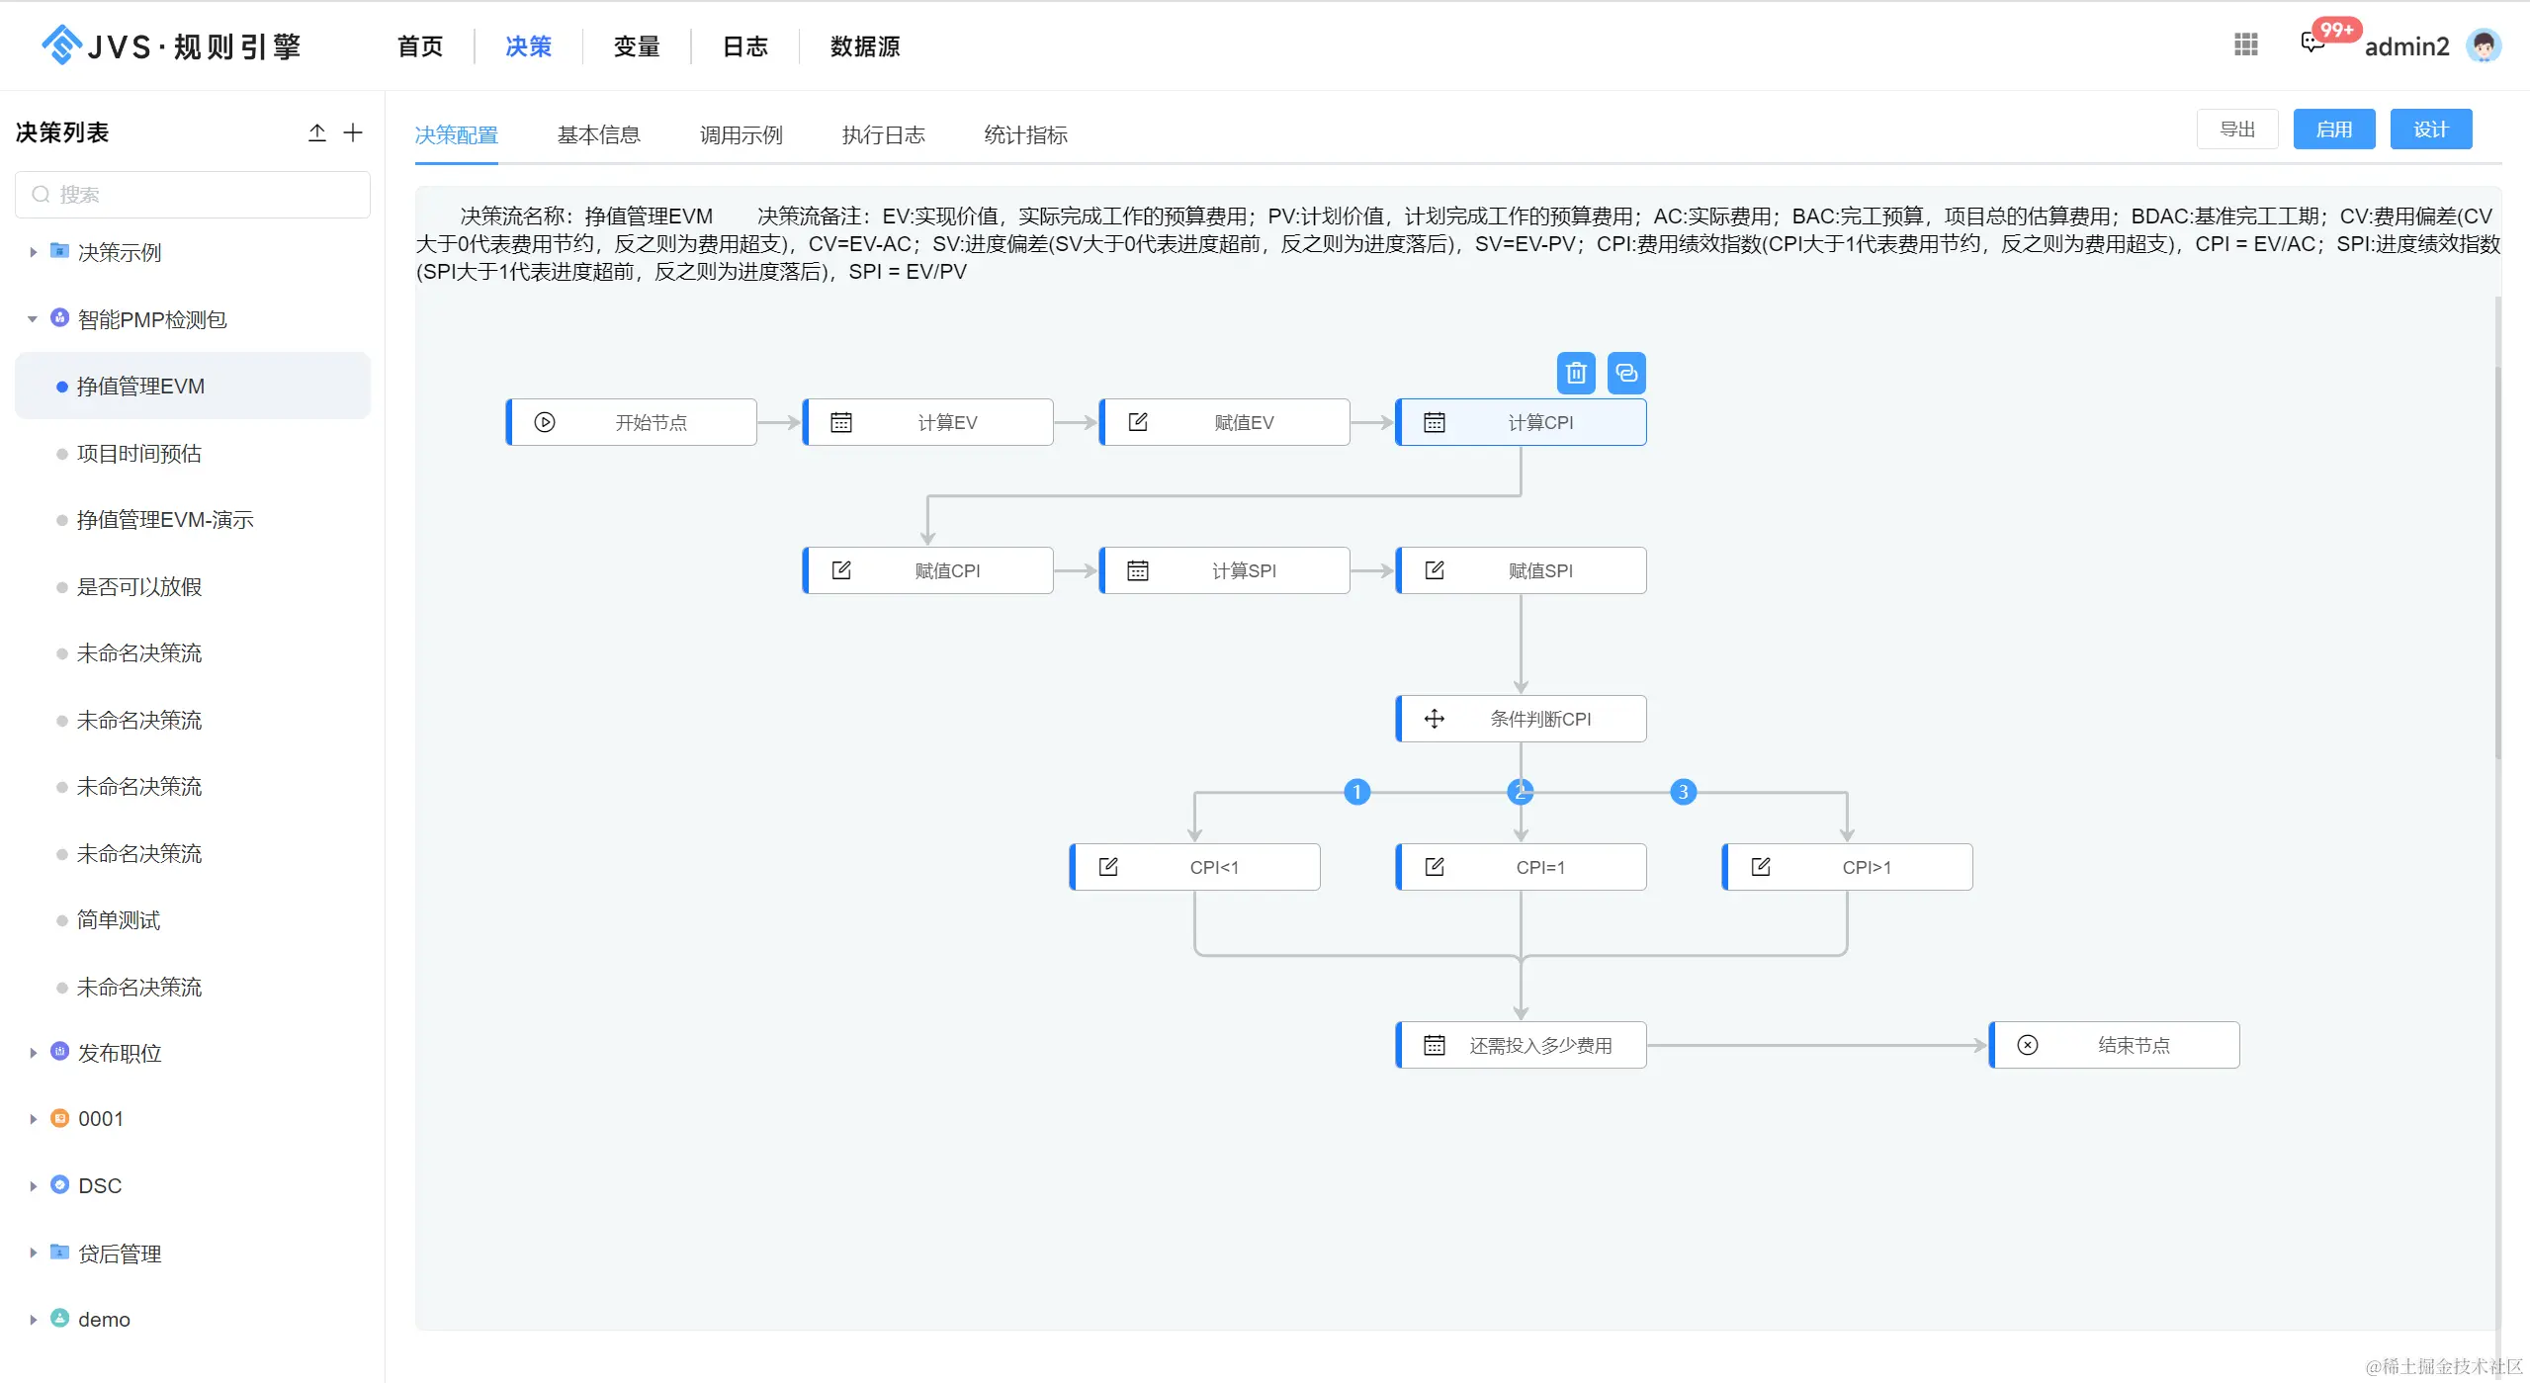Click branch marker number 1
Image resolution: width=2530 pixels, height=1383 pixels.
tap(1356, 792)
